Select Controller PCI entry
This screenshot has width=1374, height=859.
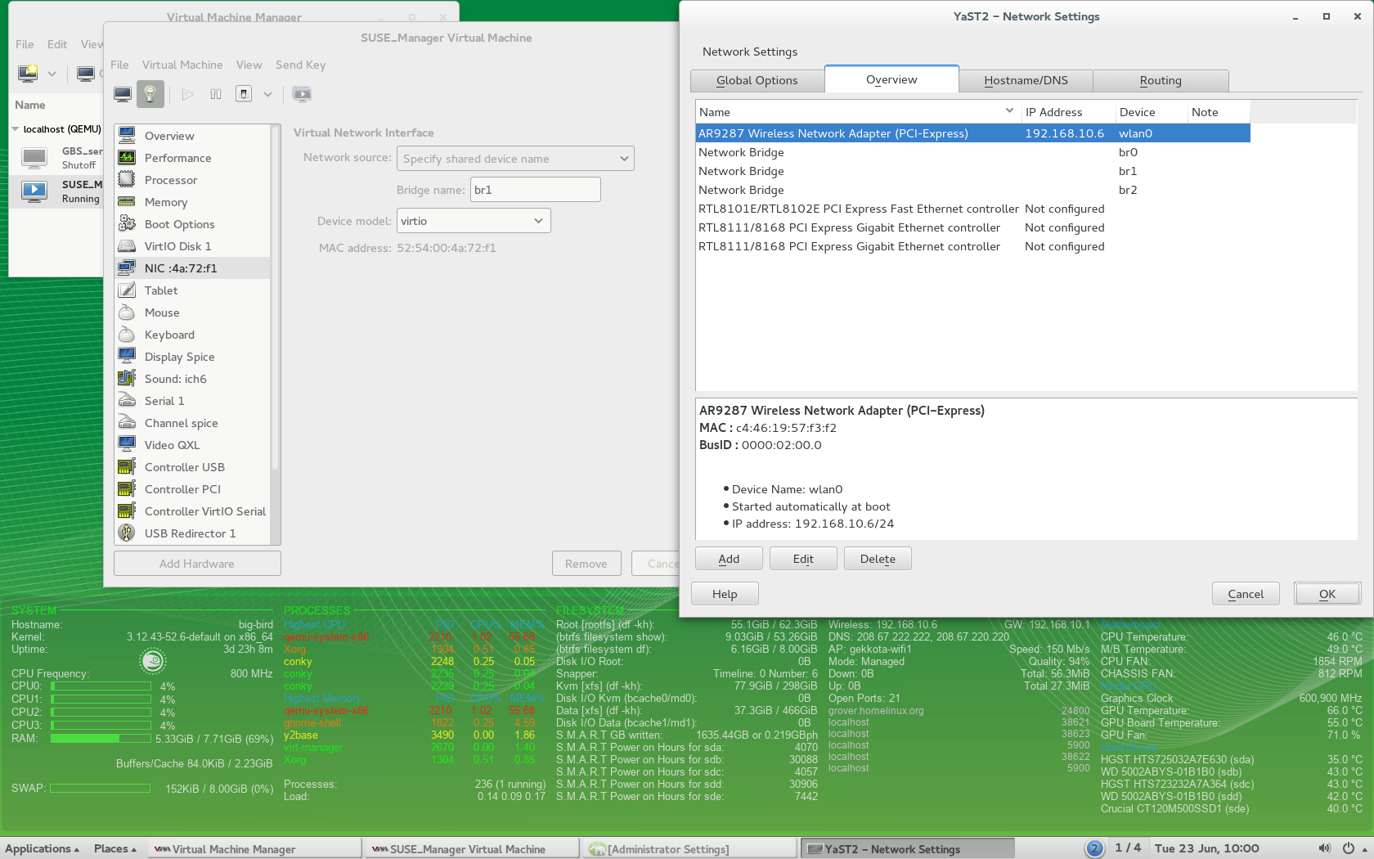click(192, 489)
